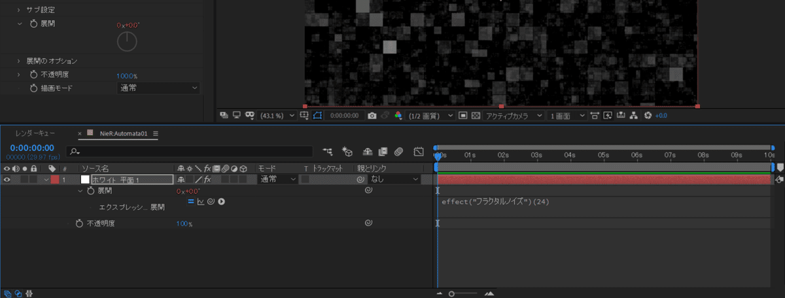Click the show channel RGB circles icon
The width and height of the screenshot is (785, 298).
click(397, 115)
